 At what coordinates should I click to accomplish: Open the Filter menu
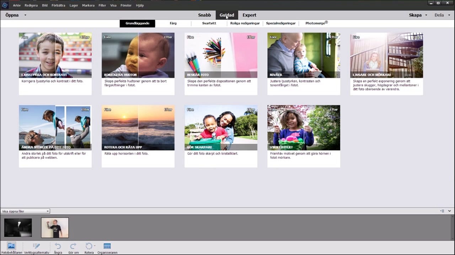(x=102, y=5)
